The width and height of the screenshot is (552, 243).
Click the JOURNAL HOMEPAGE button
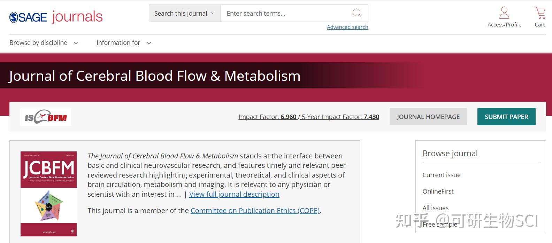[428, 117]
